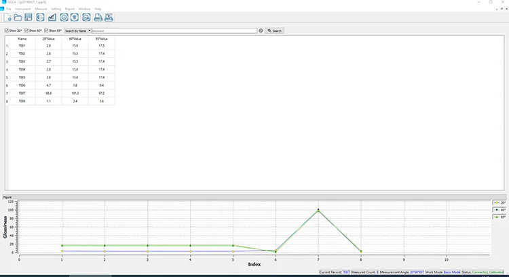Click the circular target measure icon
Screen dimensions: 509x277
point(64,18)
